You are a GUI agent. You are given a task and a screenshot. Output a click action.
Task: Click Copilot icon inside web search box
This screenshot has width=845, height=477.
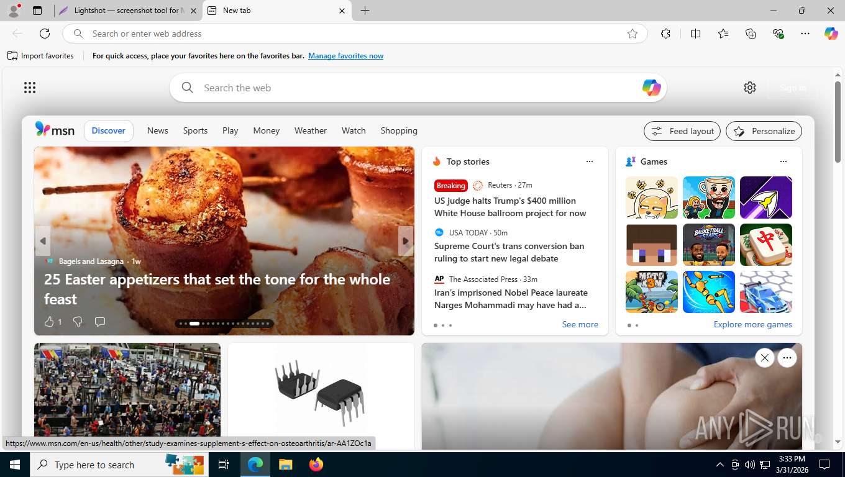click(651, 88)
